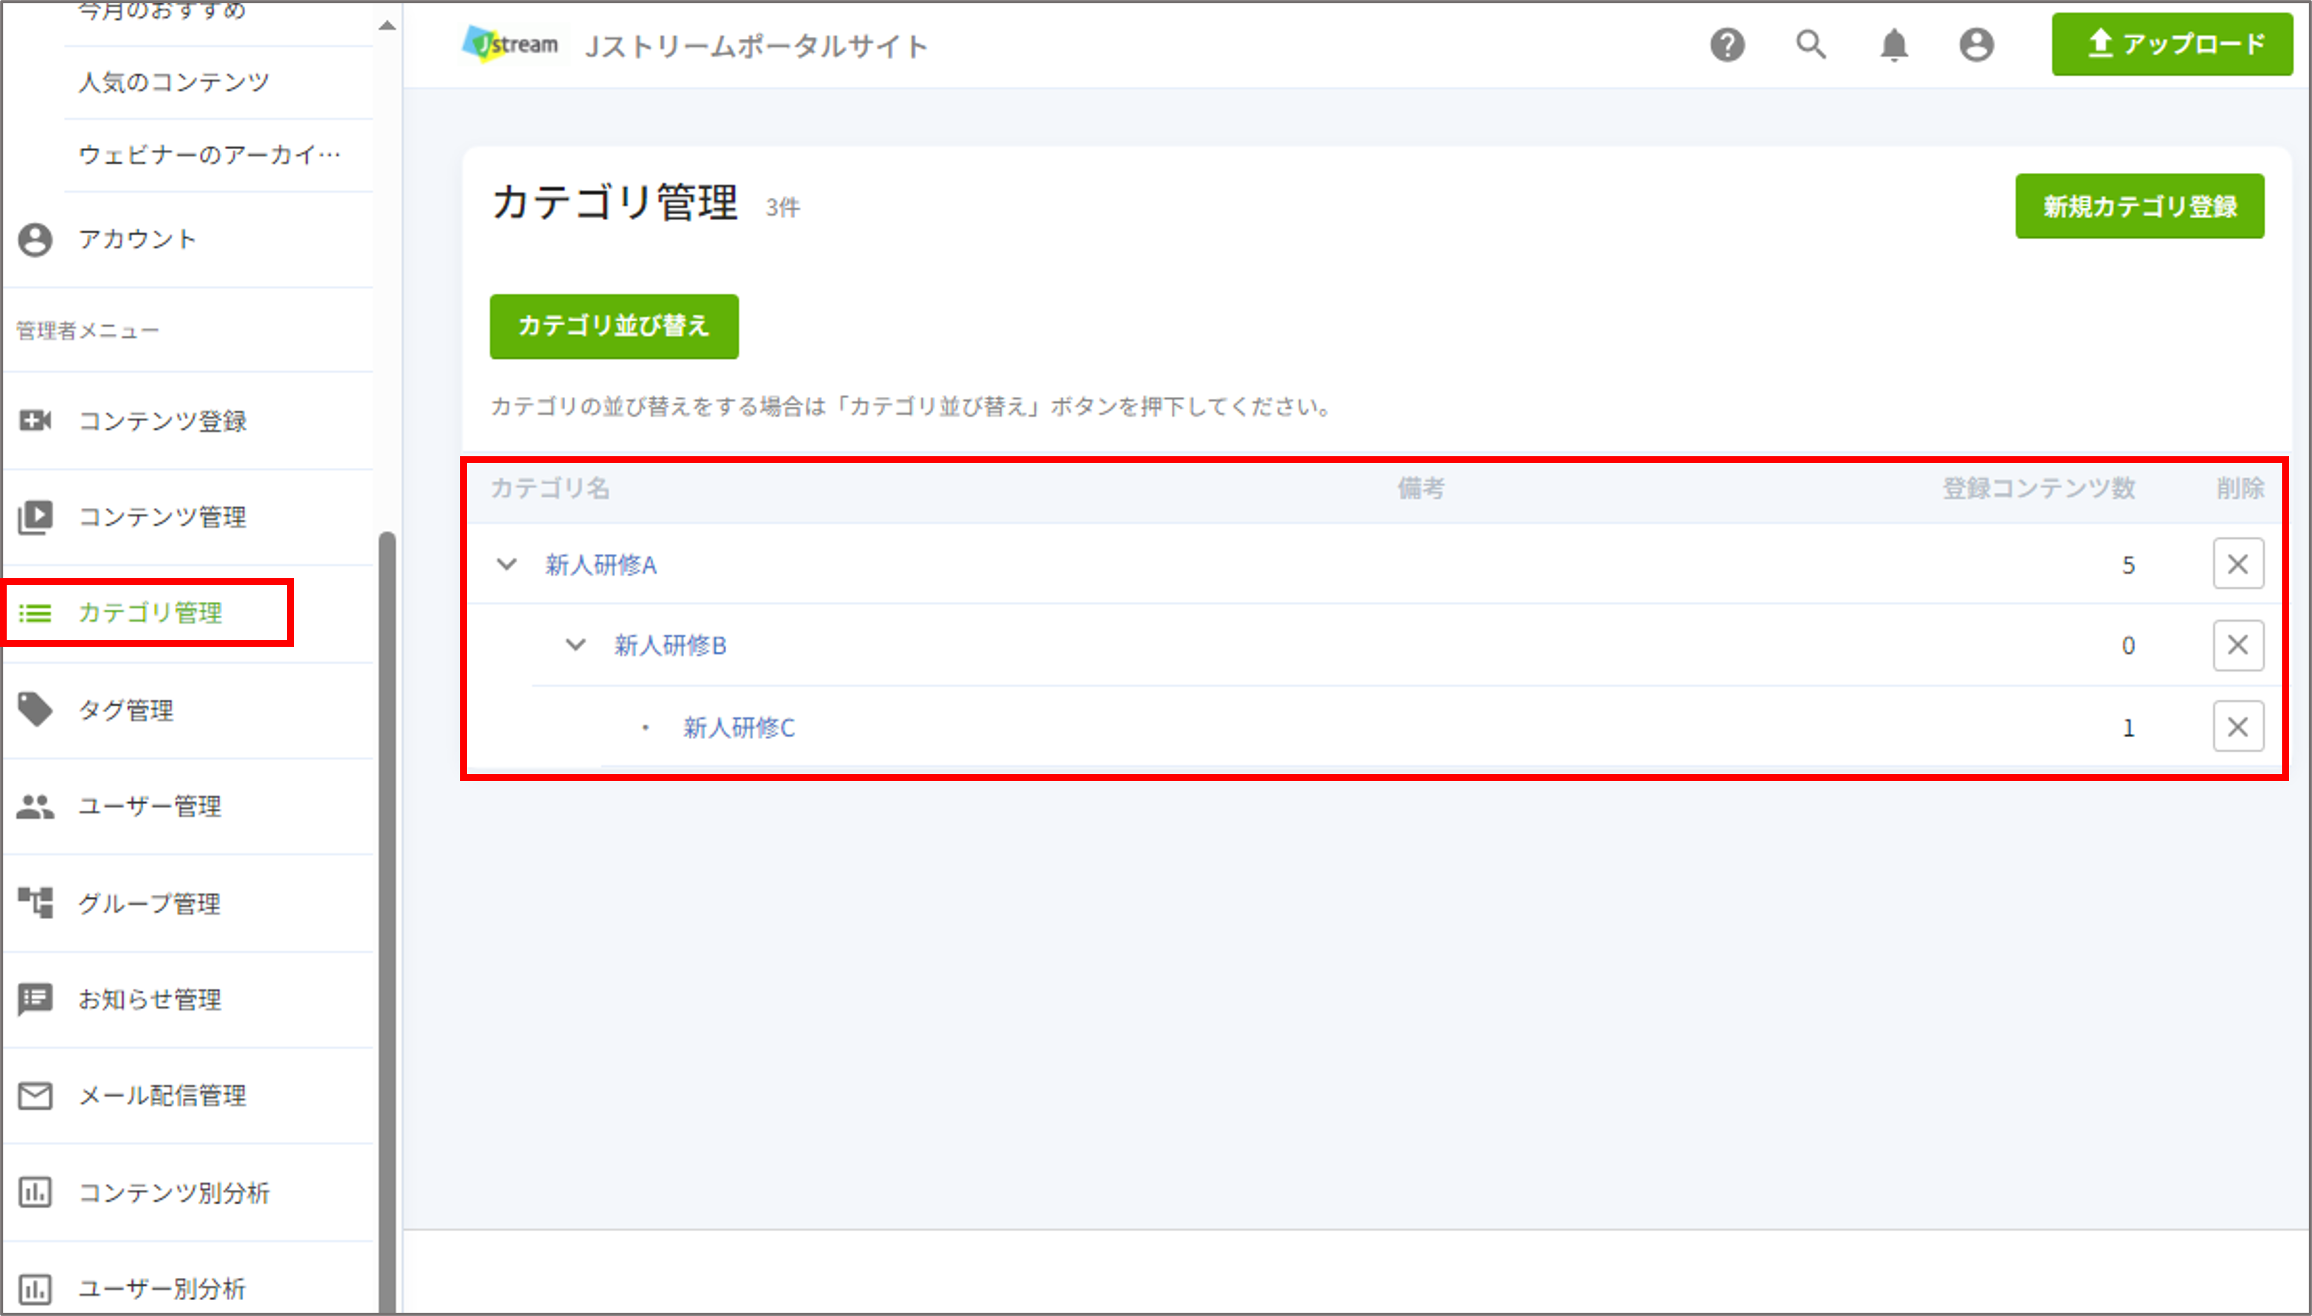The height and width of the screenshot is (1316, 2312).
Task: Click the タグ管理 tag icon
Action: tap(35, 710)
